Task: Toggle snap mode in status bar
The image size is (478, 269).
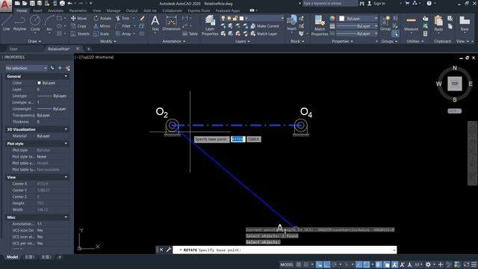Action: pyautogui.click(x=306, y=265)
